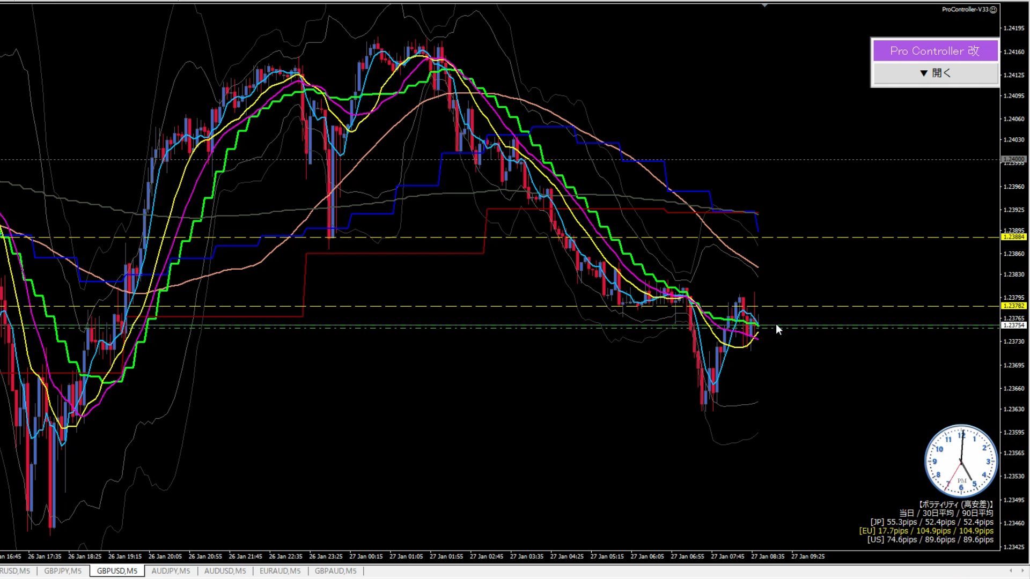Screen dimensions: 1030x579
Task: Select the GBPAUD,M5 chart tab
Action: [x=335, y=571]
